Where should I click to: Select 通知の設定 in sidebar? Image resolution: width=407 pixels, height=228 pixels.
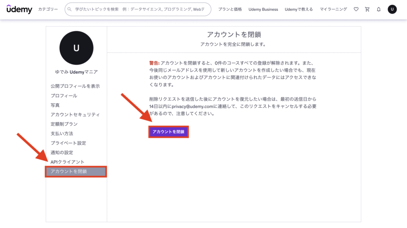(62, 153)
